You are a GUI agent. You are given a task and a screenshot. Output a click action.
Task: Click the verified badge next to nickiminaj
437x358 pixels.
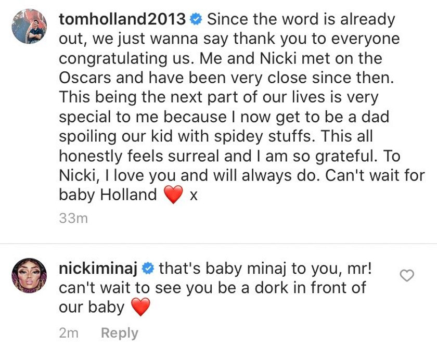click(x=147, y=266)
